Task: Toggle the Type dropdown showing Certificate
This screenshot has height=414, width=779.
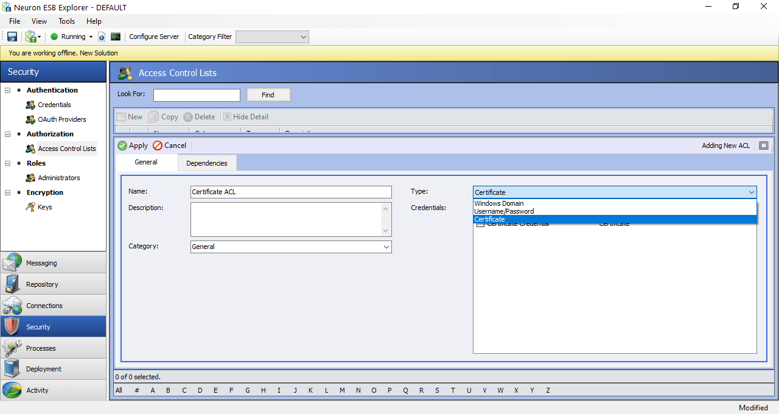Action: click(615, 192)
